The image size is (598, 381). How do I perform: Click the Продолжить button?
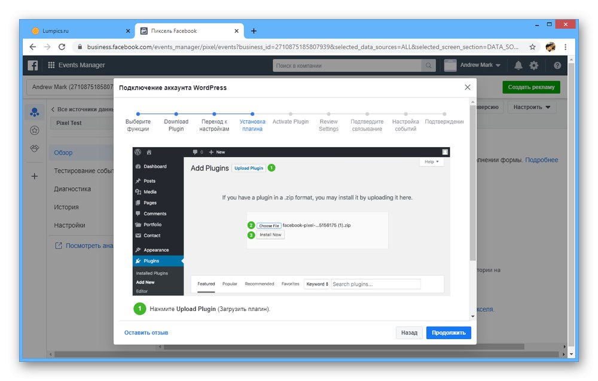[448, 333]
